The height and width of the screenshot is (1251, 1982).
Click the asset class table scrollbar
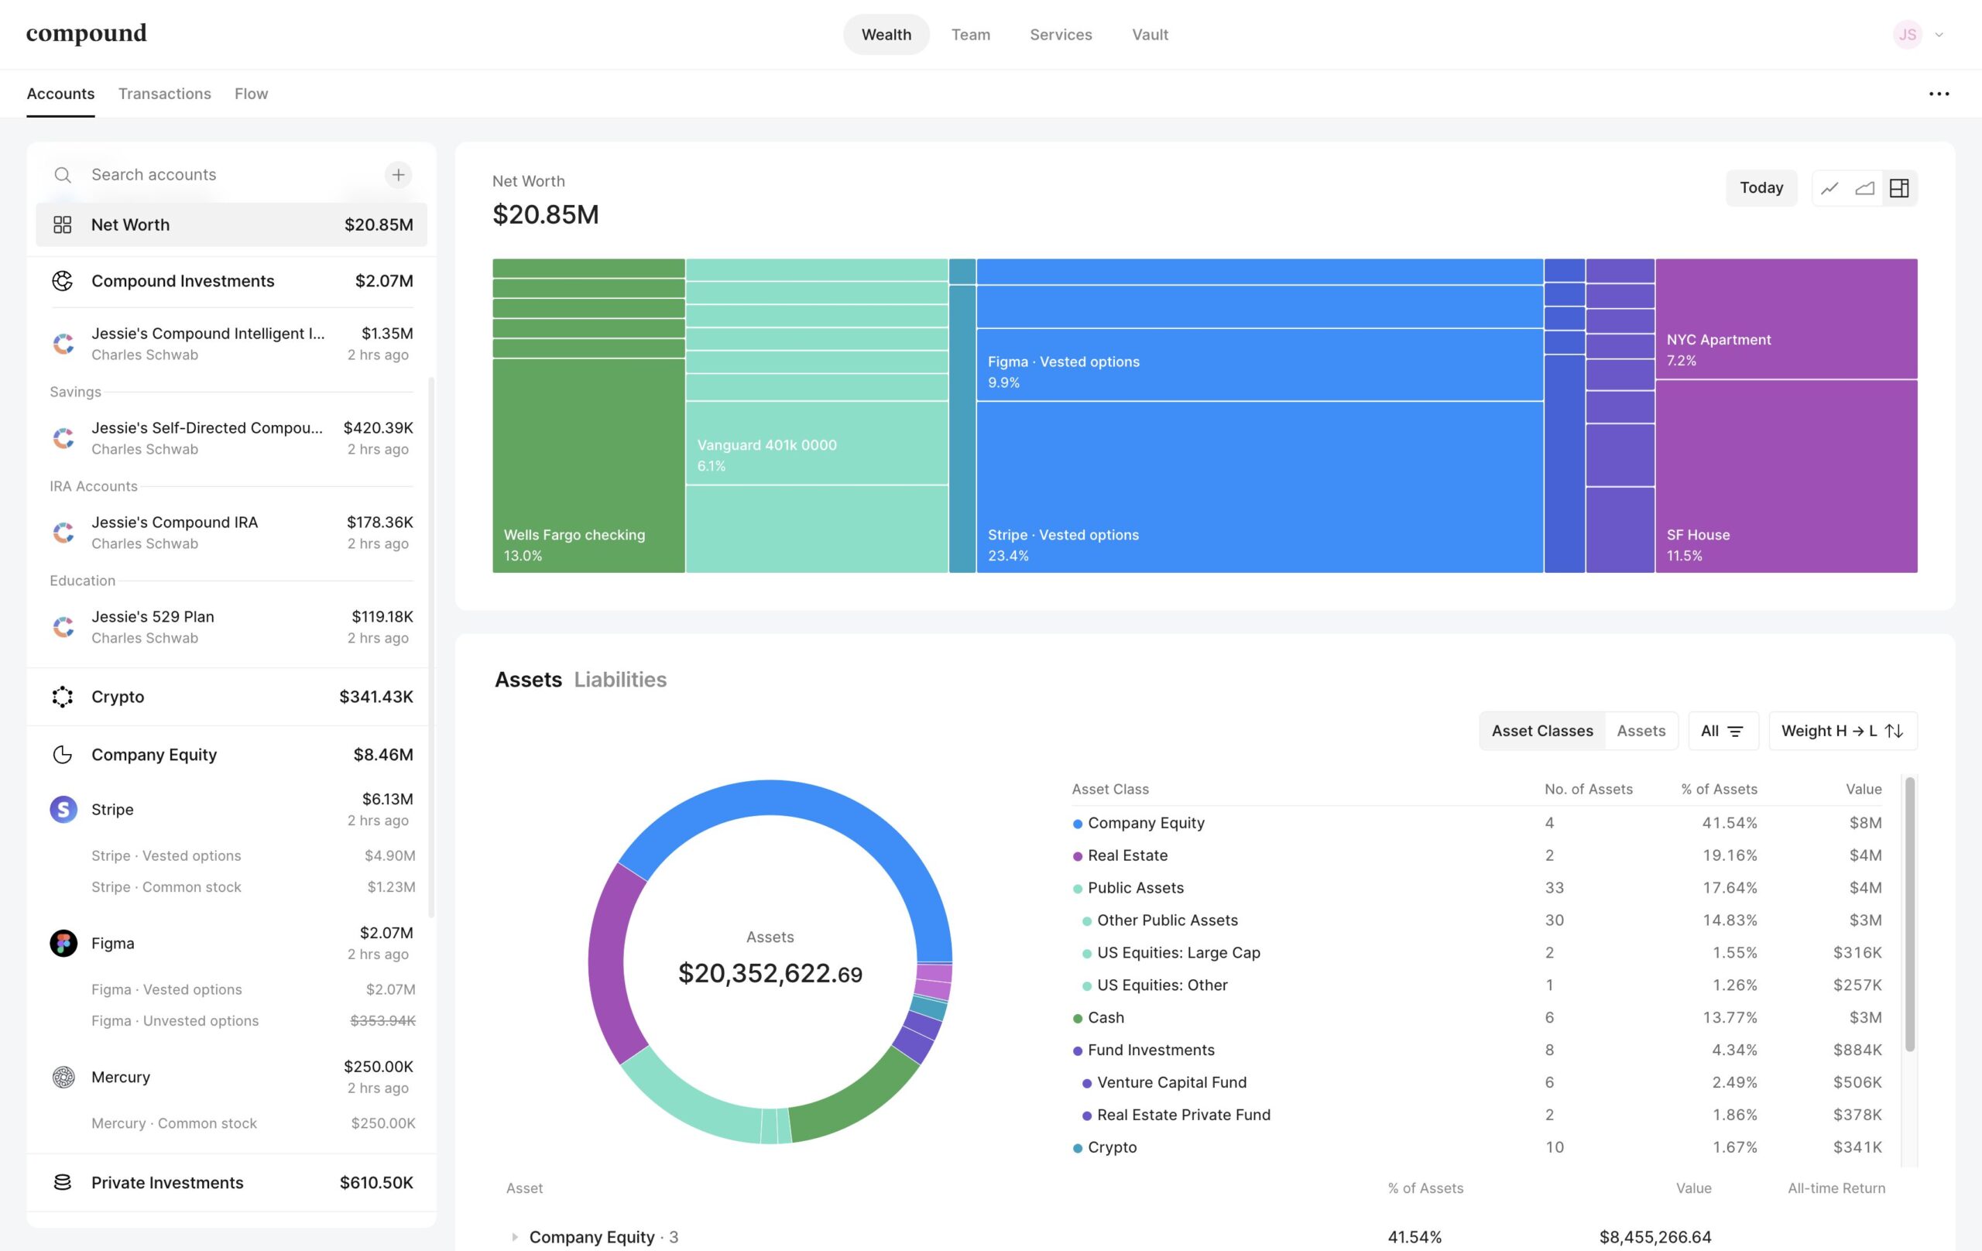1909,913
